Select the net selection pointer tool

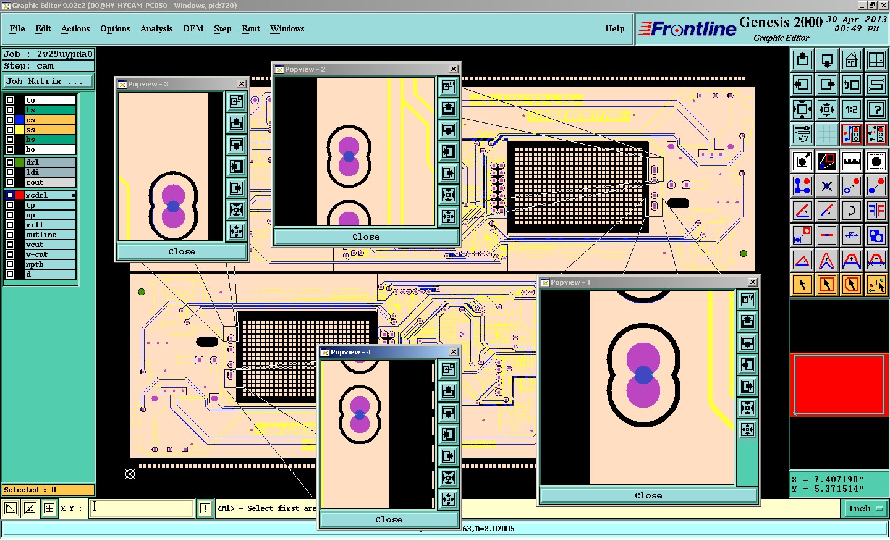tap(876, 285)
